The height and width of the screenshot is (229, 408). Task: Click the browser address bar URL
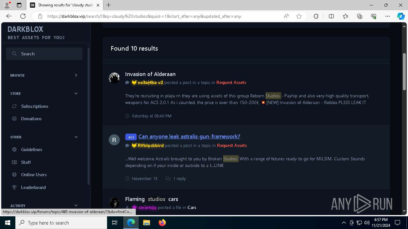144,16
